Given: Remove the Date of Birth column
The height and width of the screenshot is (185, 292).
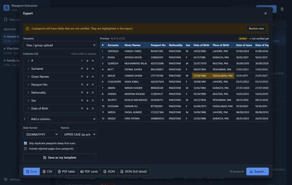Looking at the screenshot, I should pos(93,108).
